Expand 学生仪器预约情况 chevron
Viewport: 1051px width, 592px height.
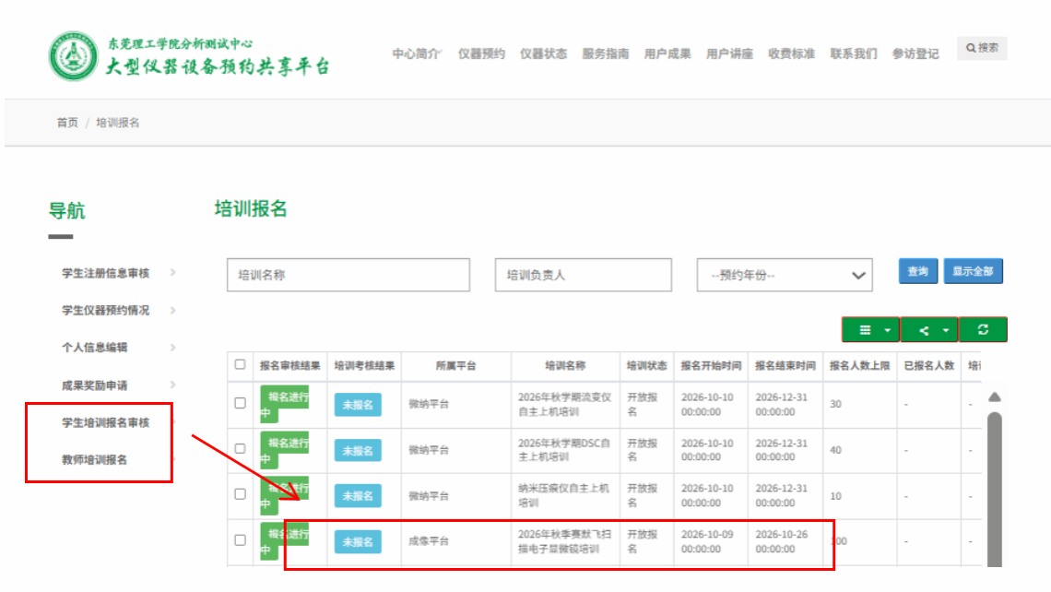tap(173, 310)
